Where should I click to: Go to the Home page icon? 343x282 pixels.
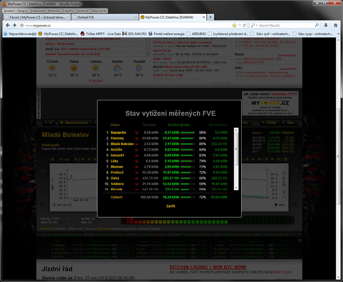coord(336,25)
